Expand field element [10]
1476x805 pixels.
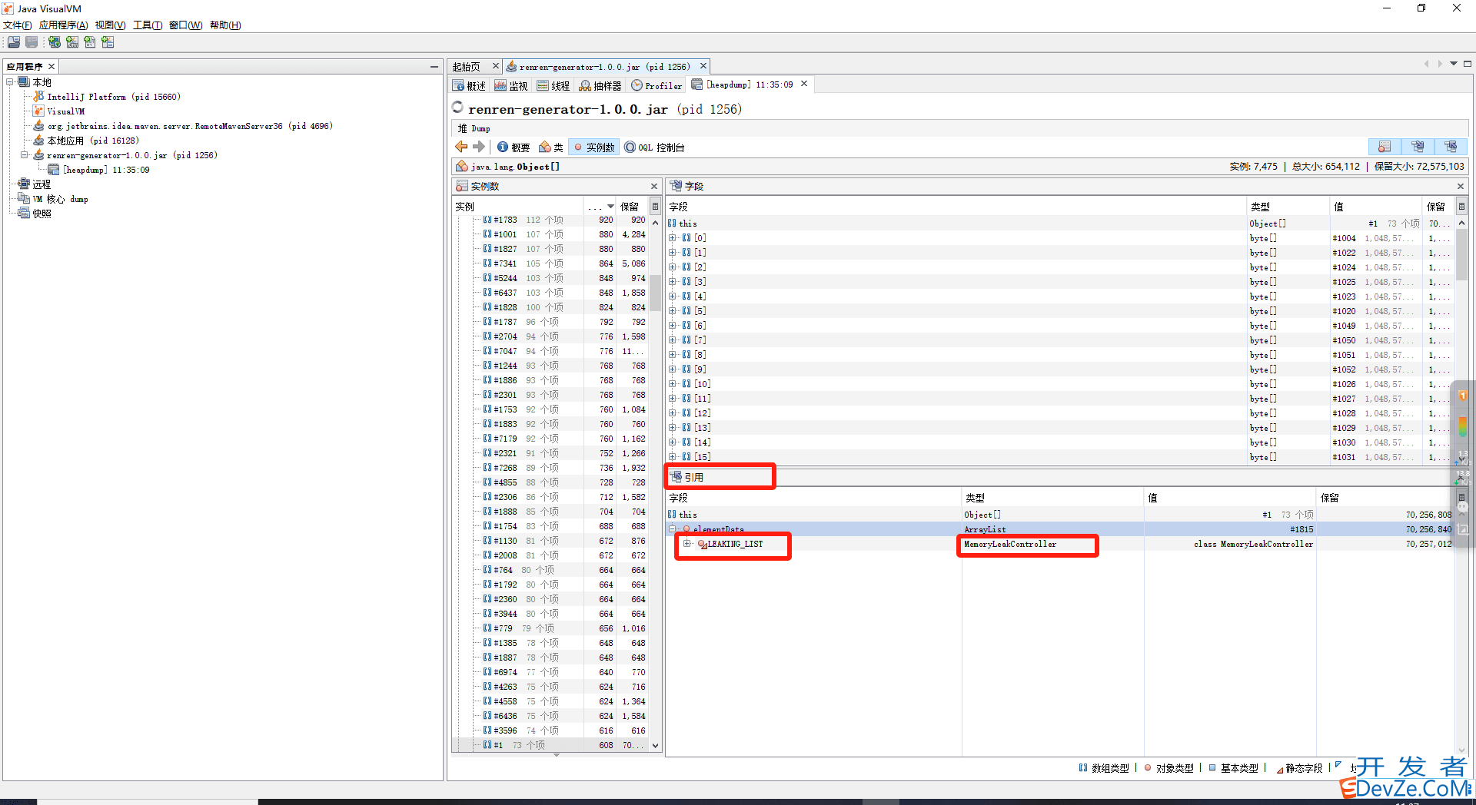tap(672, 384)
